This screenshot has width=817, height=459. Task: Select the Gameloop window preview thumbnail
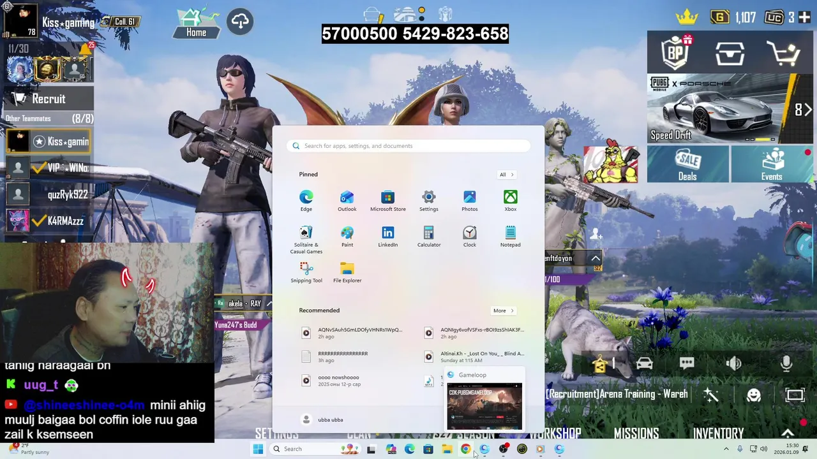point(484,406)
